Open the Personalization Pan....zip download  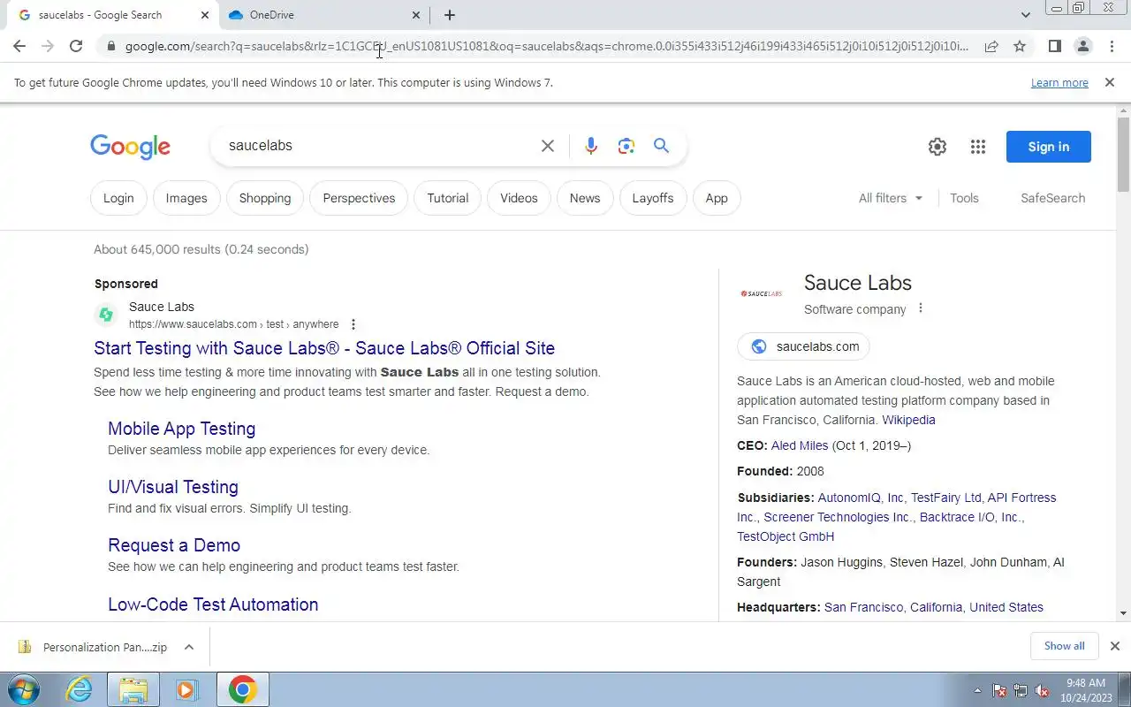pyautogui.click(x=93, y=647)
